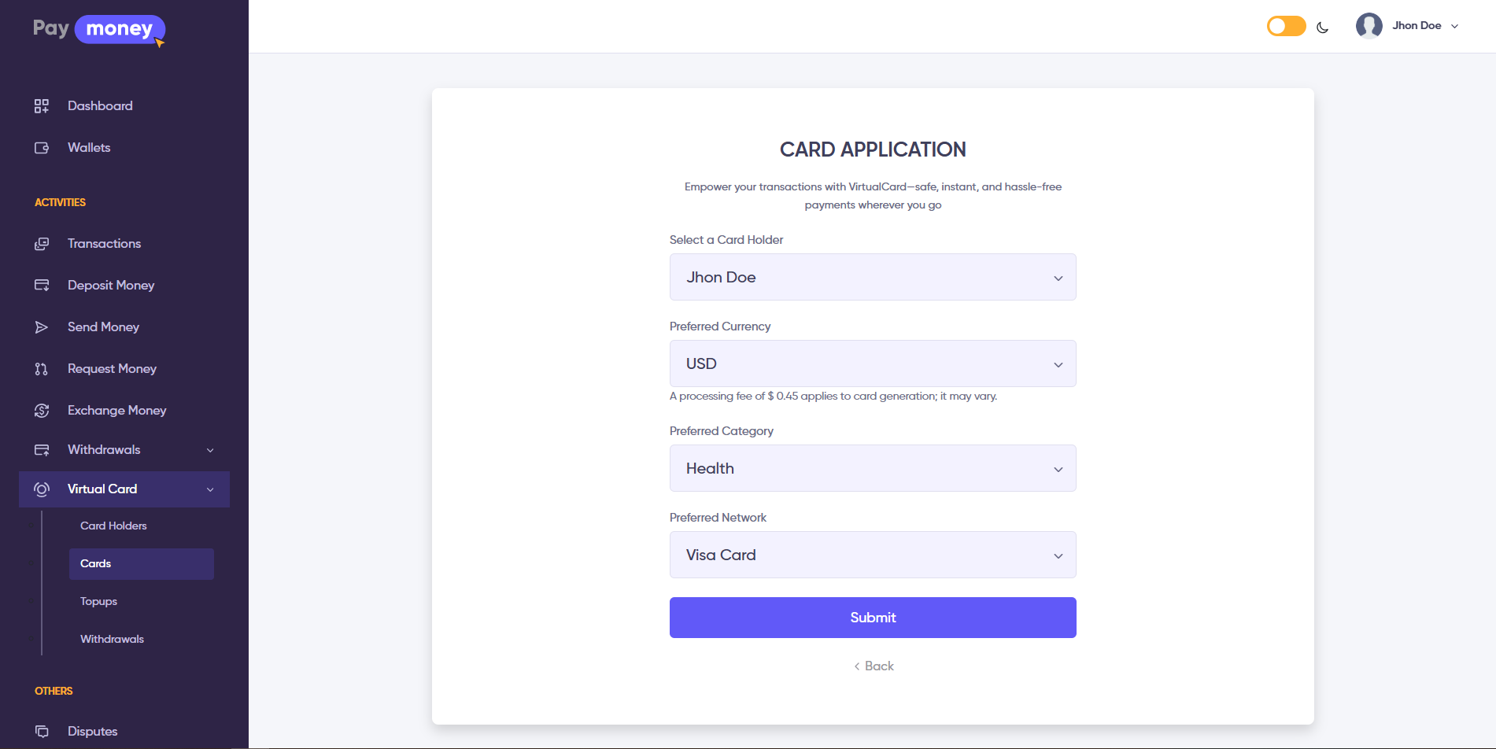Open the Preferred Network dropdown

(x=872, y=555)
